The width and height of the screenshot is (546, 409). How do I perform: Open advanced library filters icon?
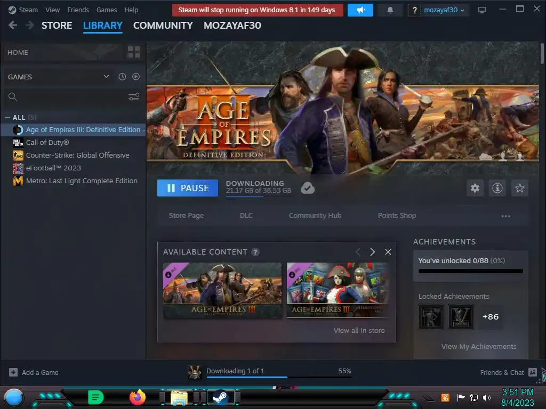tap(134, 97)
